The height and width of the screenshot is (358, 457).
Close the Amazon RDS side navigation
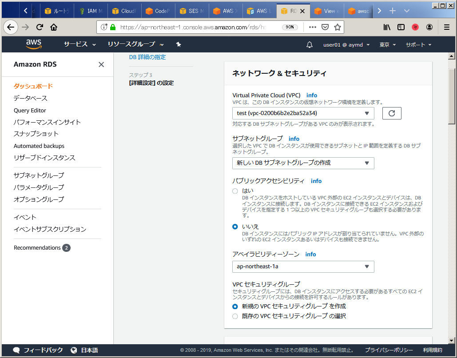coord(101,64)
